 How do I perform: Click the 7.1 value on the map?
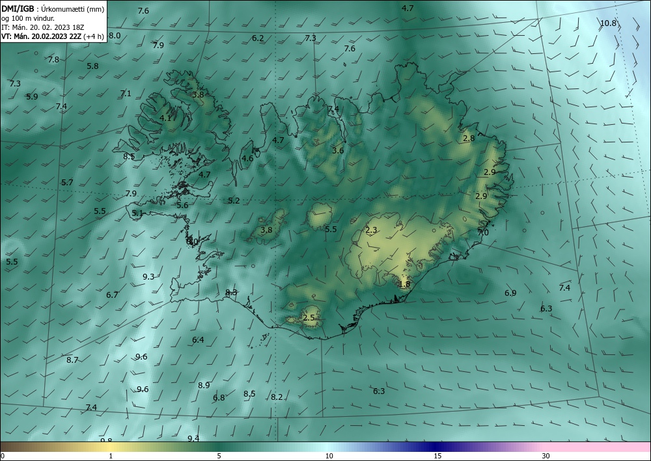click(x=126, y=94)
